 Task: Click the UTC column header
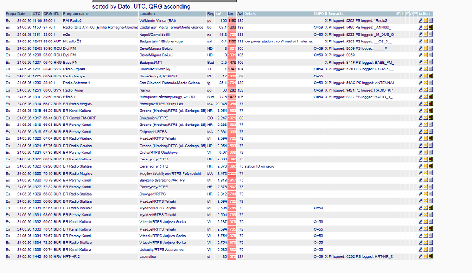point(37,14)
